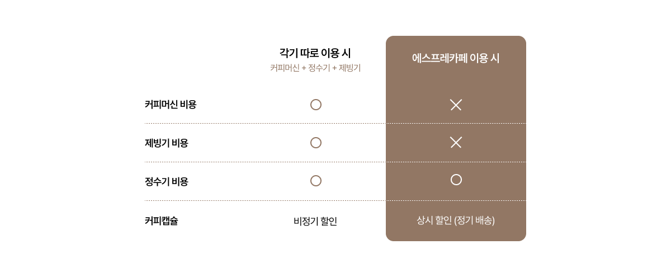
Task: Click the 커피머신 비용 row label
Action: (171, 104)
